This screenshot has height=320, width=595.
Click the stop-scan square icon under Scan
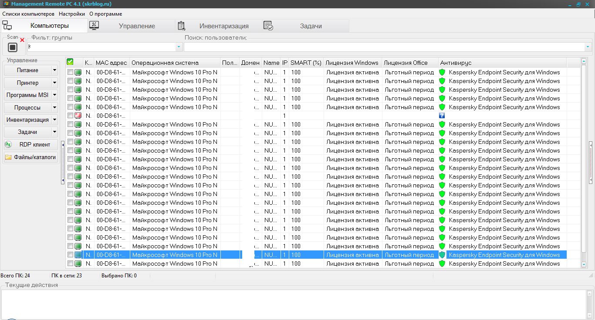tap(13, 47)
